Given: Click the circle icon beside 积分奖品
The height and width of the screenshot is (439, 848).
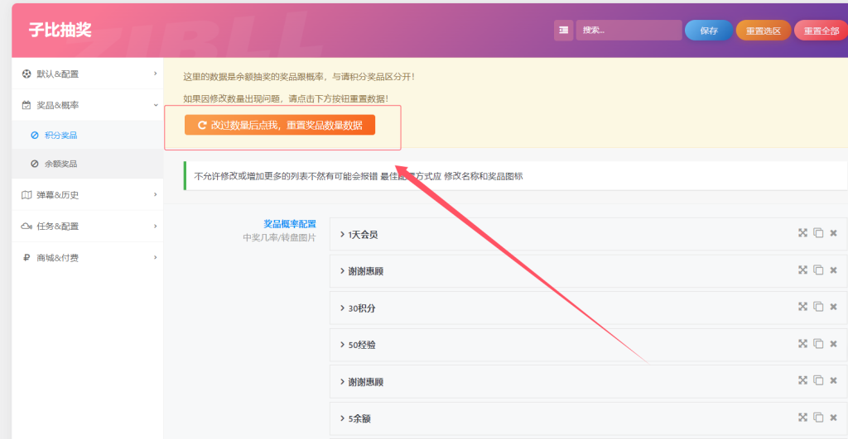Looking at the screenshot, I should [35, 135].
